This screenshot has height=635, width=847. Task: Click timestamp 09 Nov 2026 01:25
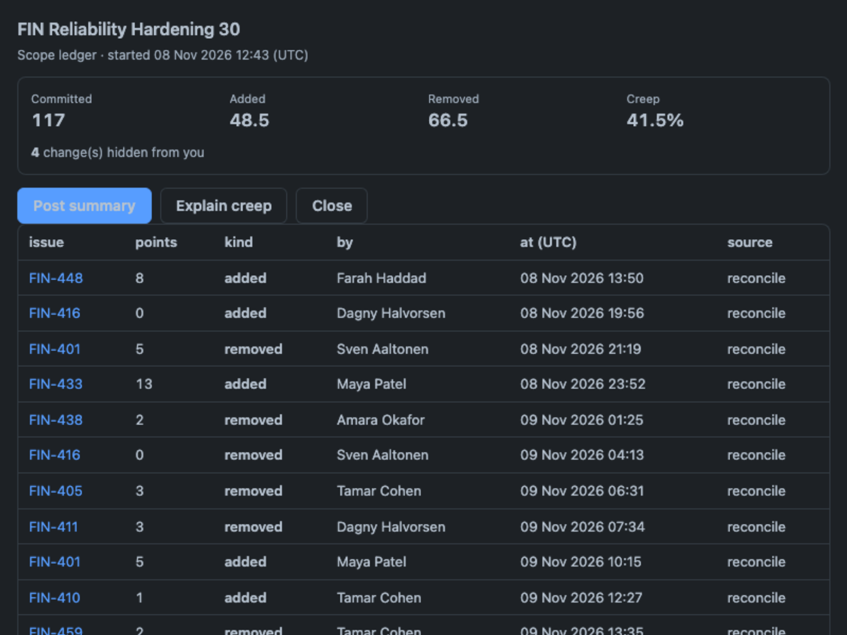[x=582, y=420]
